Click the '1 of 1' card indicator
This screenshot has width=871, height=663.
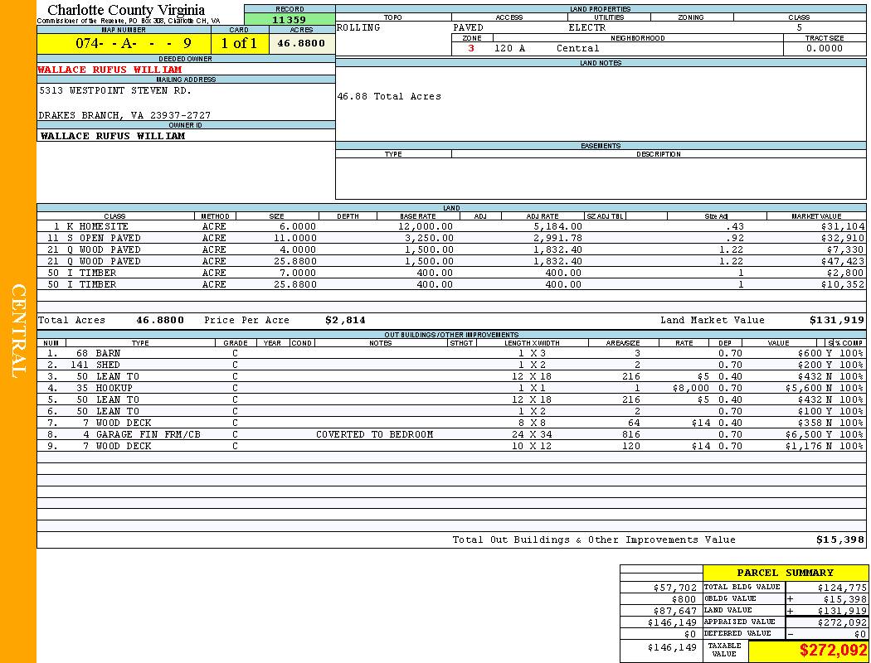click(239, 43)
